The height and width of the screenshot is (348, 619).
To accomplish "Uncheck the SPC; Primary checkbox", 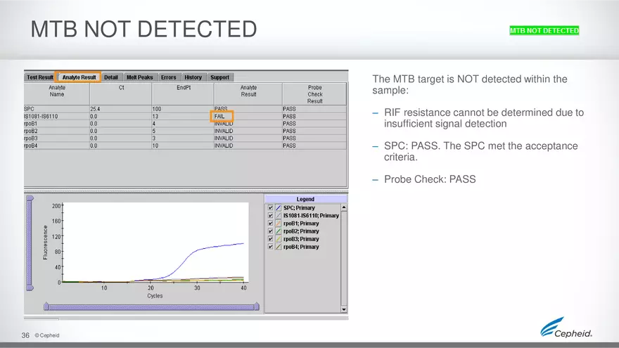I will click(270, 208).
